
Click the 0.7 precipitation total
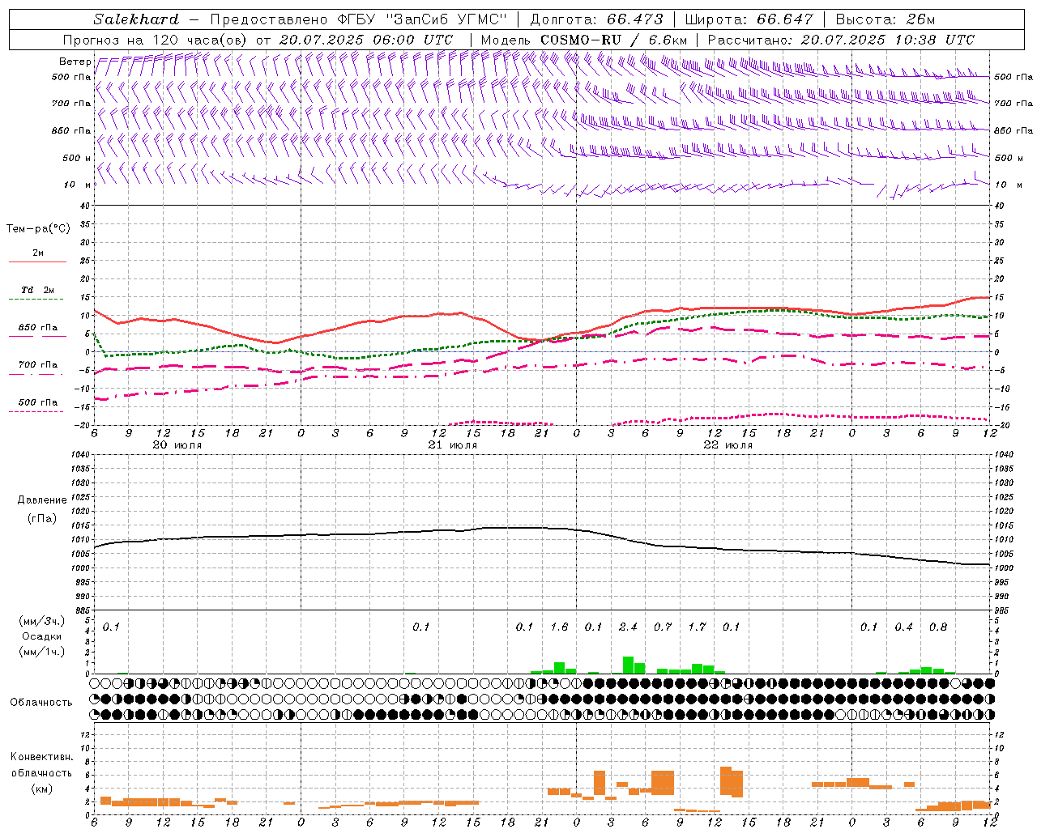tap(663, 627)
